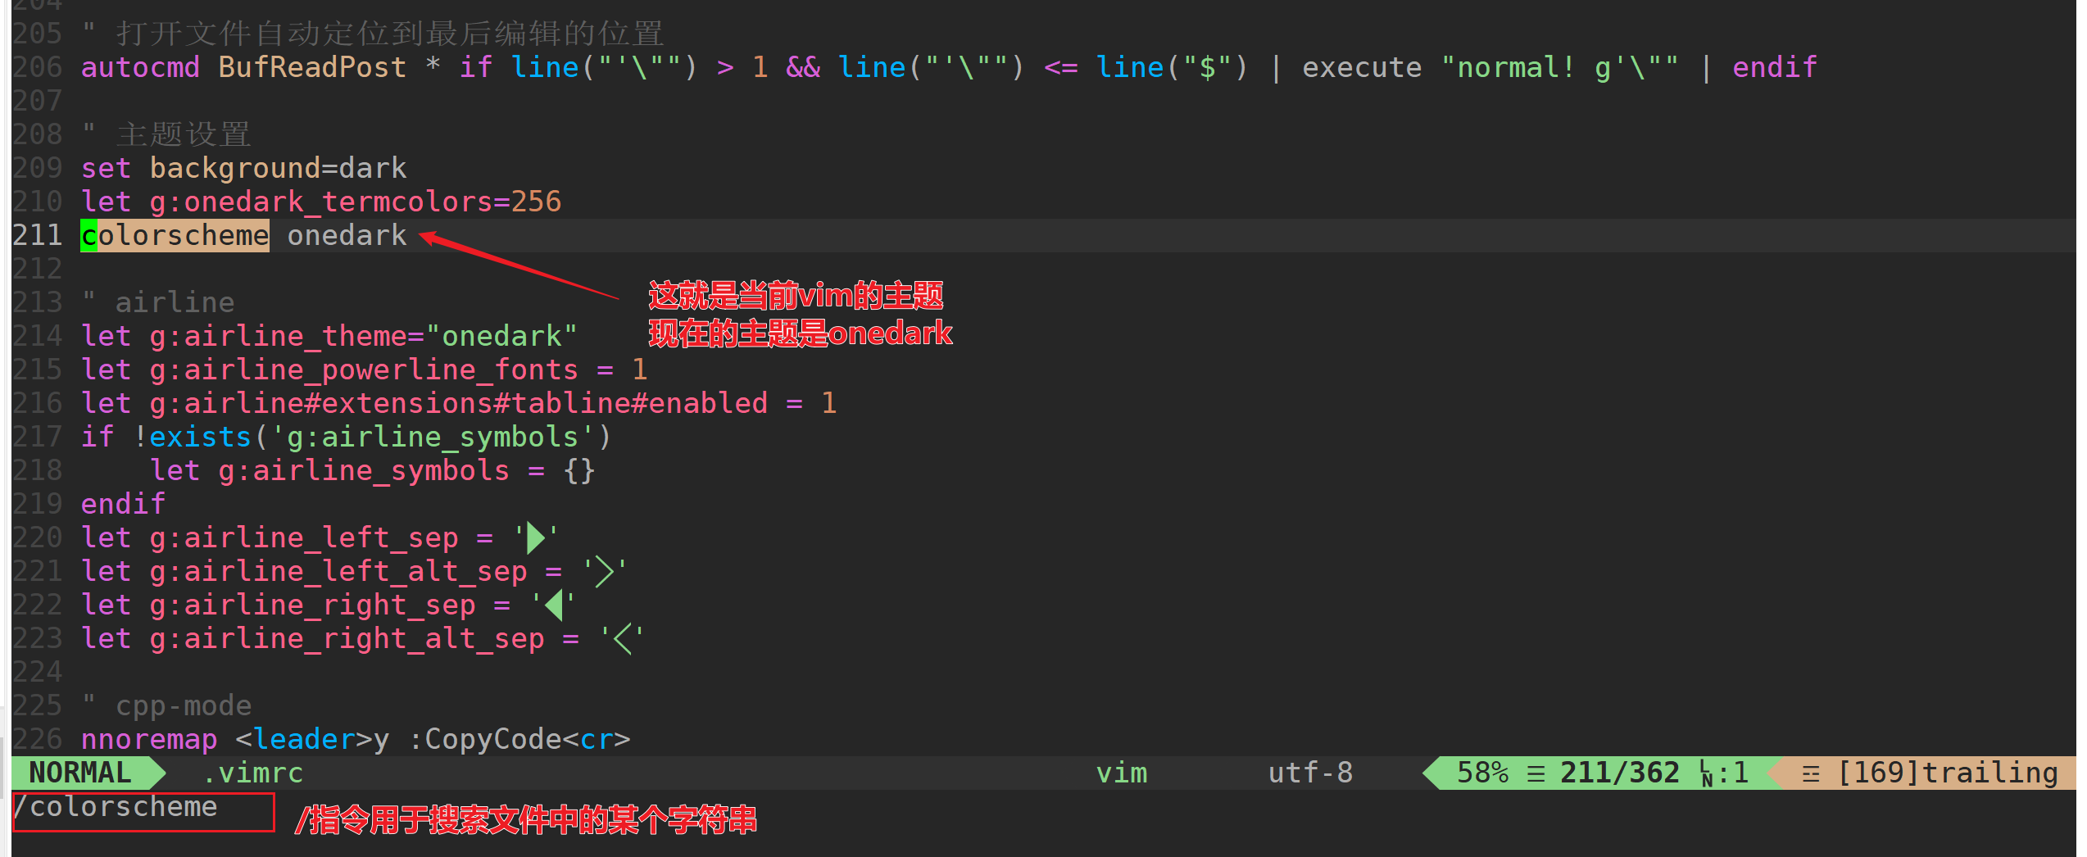The height and width of the screenshot is (857, 2087).
Task: Click <leader> on line 226
Action: pos(304,739)
